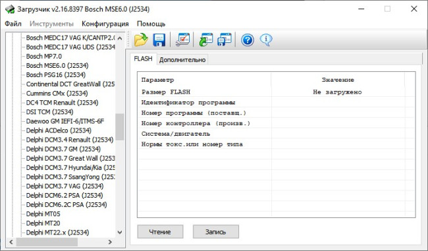Switch to the Дополнительно tab
The width and height of the screenshot is (428, 251).
click(182, 59)
